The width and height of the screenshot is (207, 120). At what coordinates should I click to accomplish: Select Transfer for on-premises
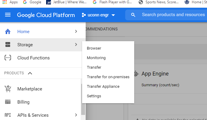click(108, 77)
